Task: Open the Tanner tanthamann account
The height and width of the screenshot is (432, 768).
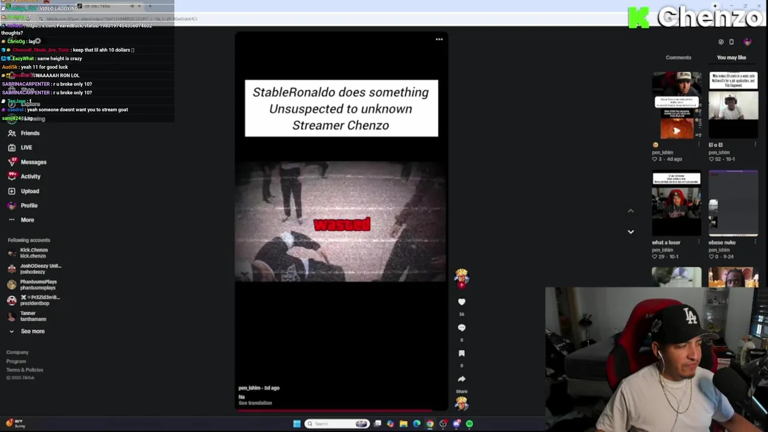Action: point(27,316)
